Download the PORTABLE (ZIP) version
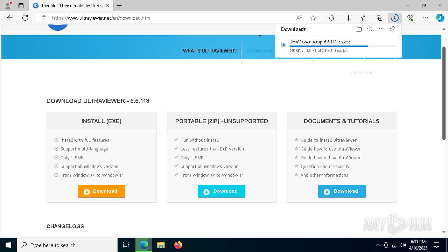 (222, 191)
